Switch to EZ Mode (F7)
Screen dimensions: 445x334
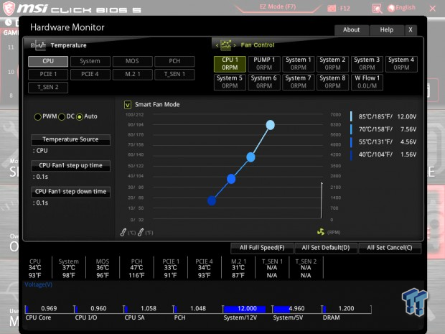[x=278, y=6]
